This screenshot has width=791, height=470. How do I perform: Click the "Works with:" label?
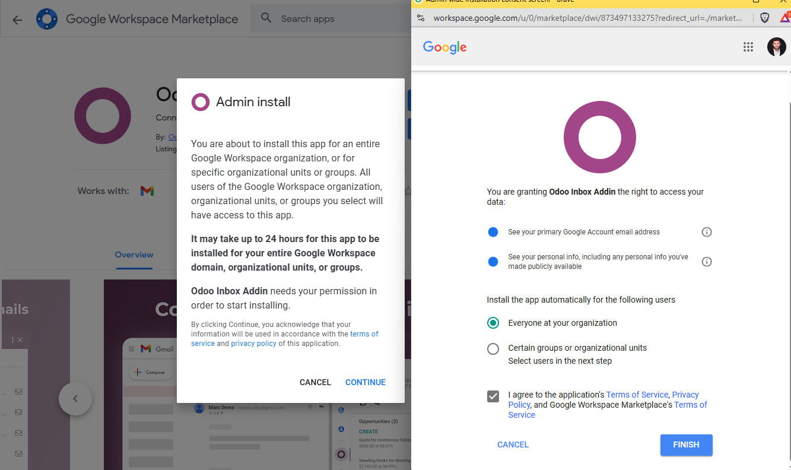click(103, 191)
